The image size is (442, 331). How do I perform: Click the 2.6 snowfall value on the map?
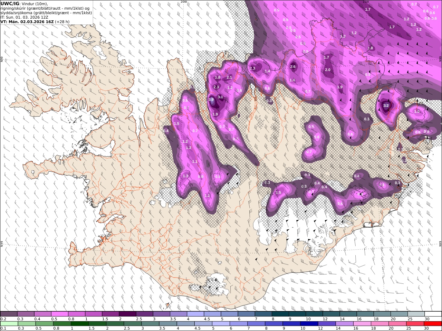coord(293,67)
